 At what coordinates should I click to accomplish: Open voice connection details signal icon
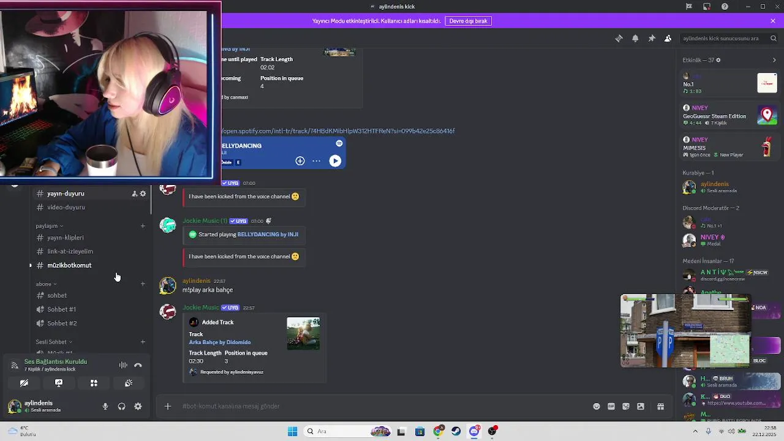point(15,365)
